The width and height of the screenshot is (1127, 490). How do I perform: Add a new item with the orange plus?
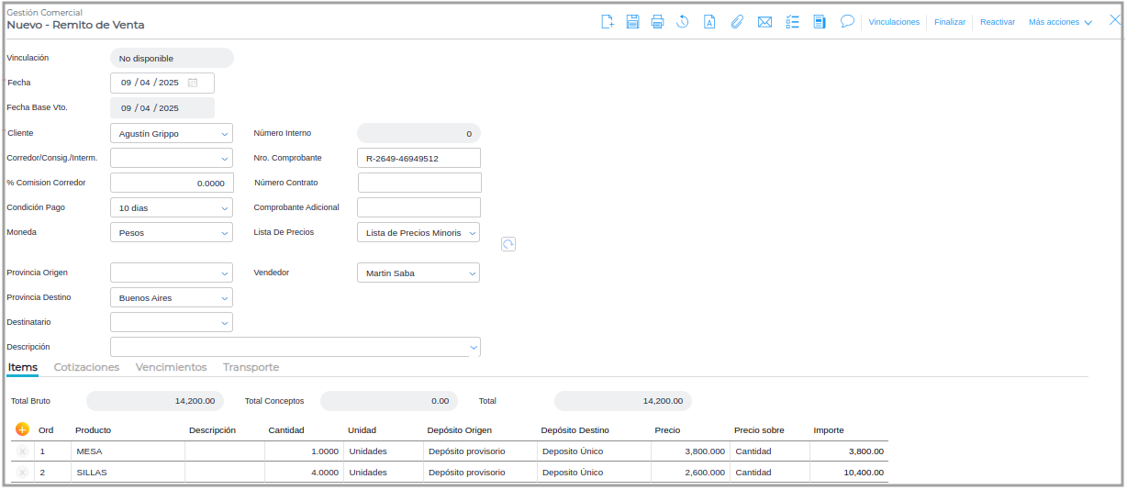point(22,429)
